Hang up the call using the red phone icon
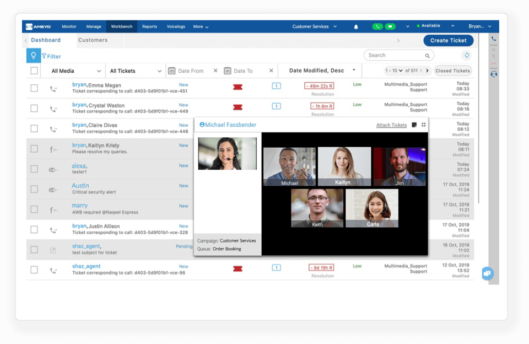 pos(494,63)
